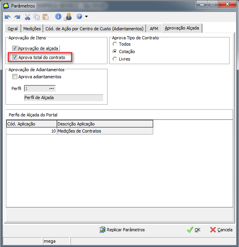Viewport: 239px width, 247px height.
Task: Switch to the Geral tab
Action: pyautogui.click(x=13, y=29)
